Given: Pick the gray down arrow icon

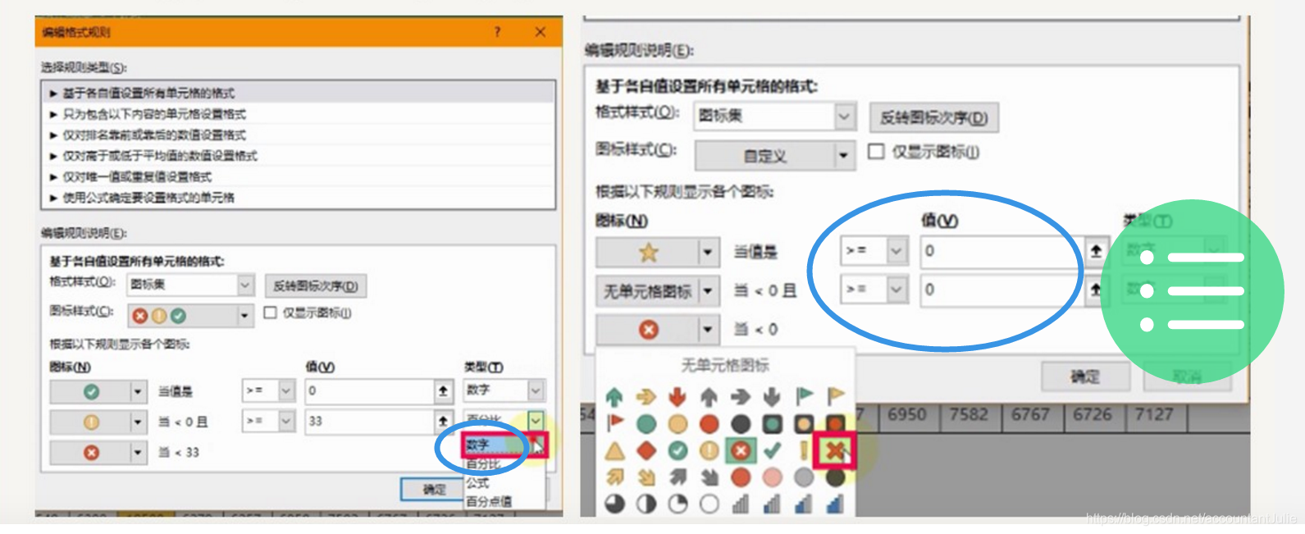Looking at the screenshot, I should coord(772,397).
